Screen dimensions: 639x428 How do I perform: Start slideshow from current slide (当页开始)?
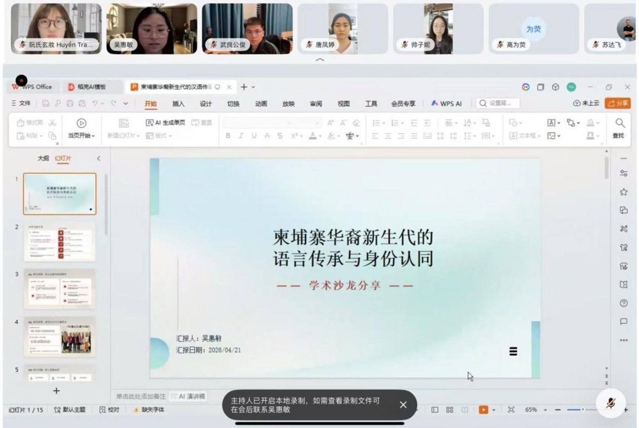[x=81, y=128]
